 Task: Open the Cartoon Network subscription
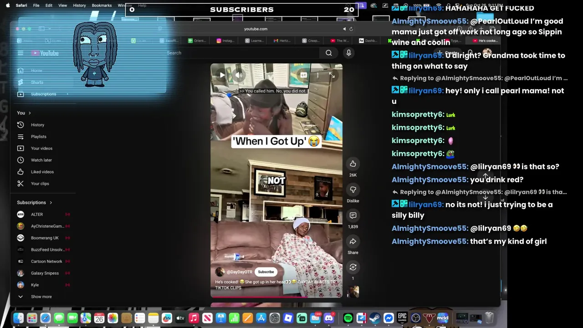[x=46, y=261]
